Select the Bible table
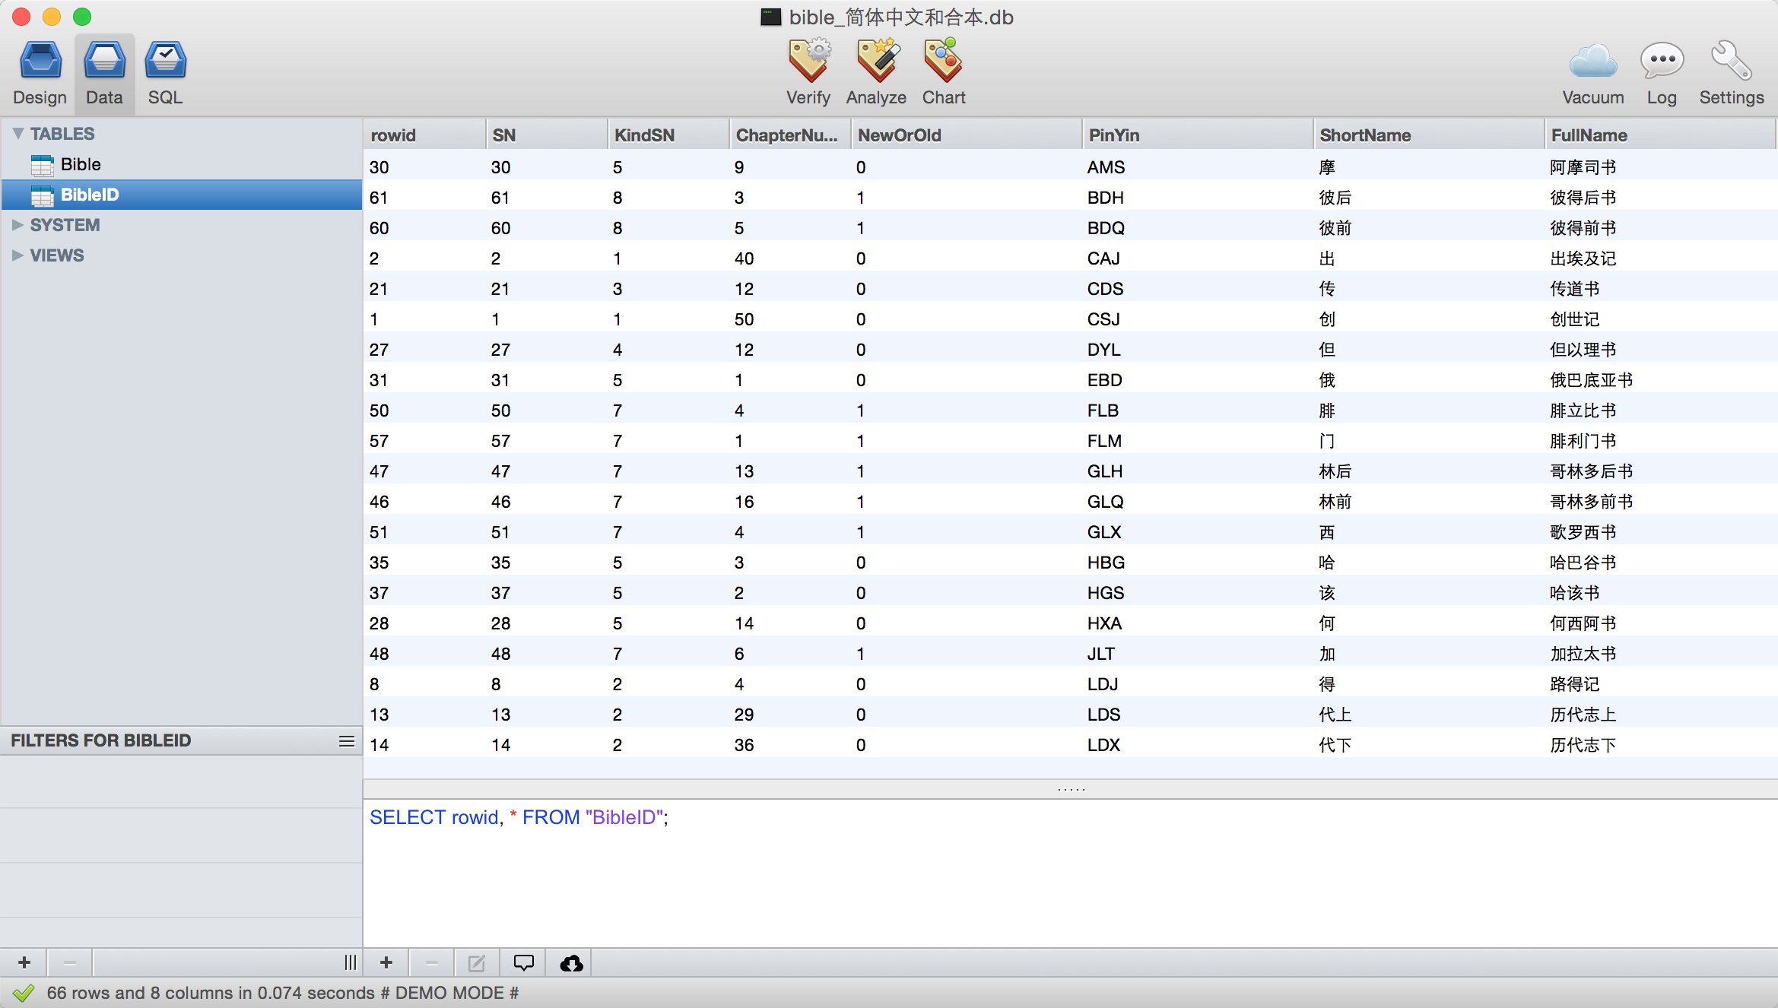The height and width of the screenshot is (1008, 1778). [81, 164]
